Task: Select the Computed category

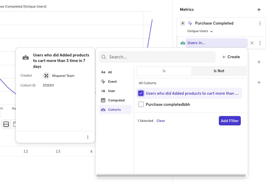Action: [x=115, y=100]
